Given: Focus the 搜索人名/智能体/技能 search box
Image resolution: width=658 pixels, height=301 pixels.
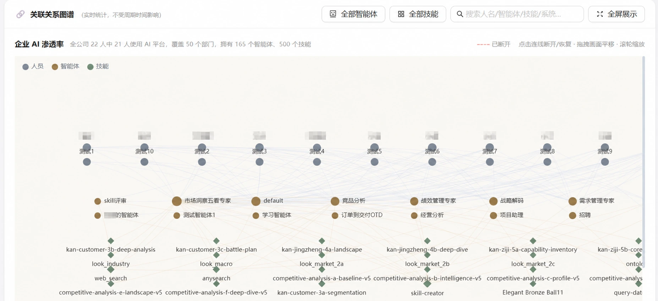Looking at the screenshot, I should tap(517, 14).
